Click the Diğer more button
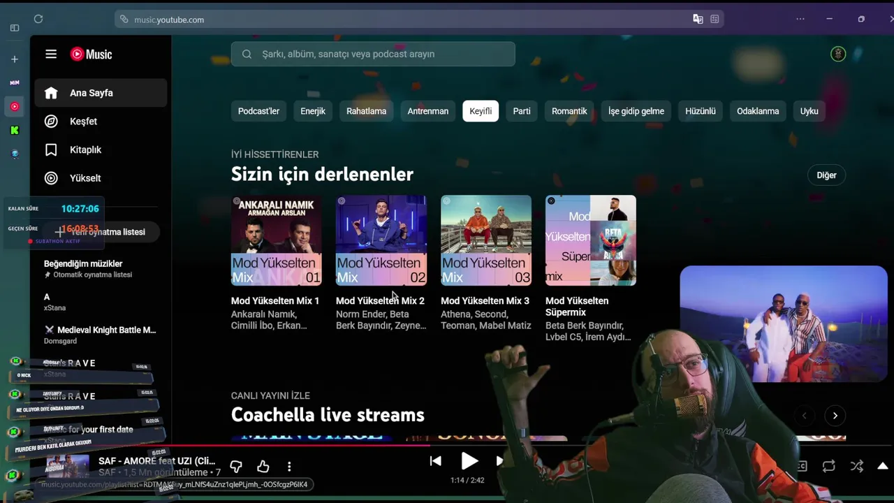This screenshot has width=894, height=503. pyautogui.click(x=826, y=175)
